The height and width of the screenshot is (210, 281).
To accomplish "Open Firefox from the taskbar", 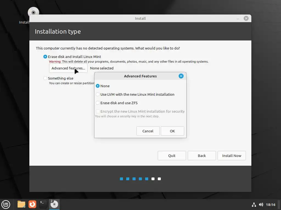I will click(x=32, y=204).
